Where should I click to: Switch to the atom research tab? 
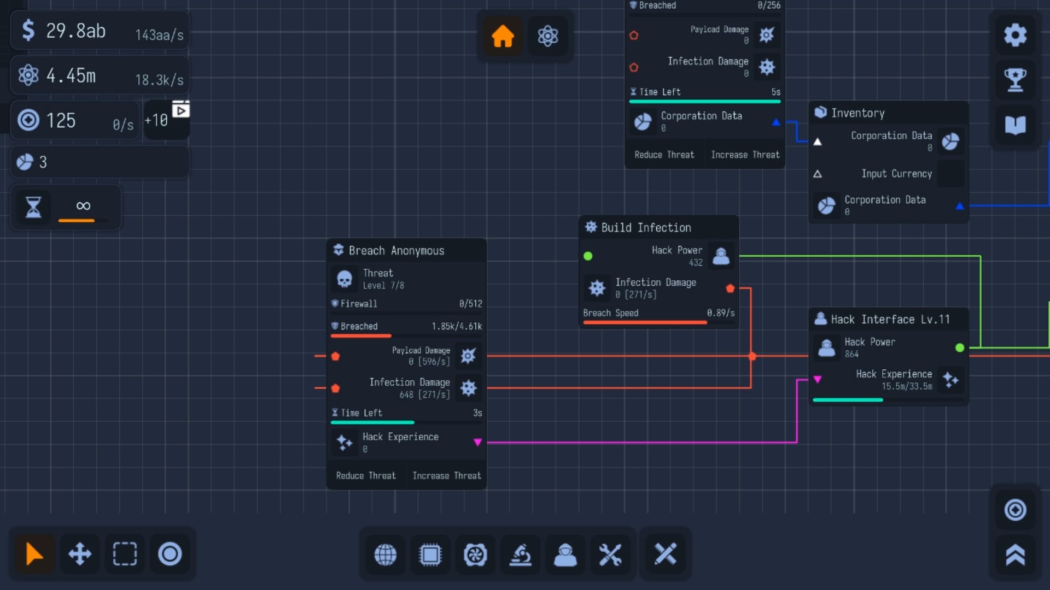click(547, 36)
